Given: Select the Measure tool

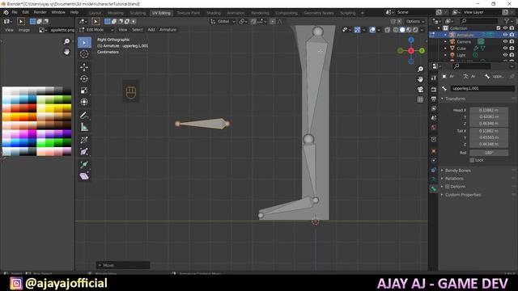Looking at the screenshot, I should click(84, 127).
